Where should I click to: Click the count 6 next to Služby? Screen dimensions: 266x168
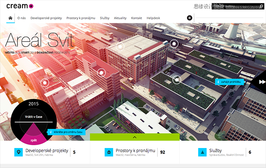(x=250, y=152)
